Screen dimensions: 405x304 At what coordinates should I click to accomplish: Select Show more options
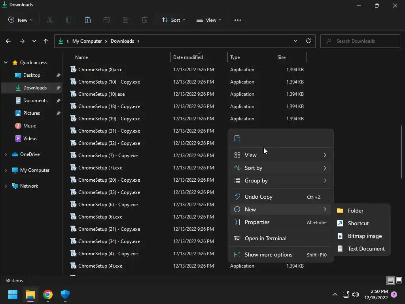(280, 255)
